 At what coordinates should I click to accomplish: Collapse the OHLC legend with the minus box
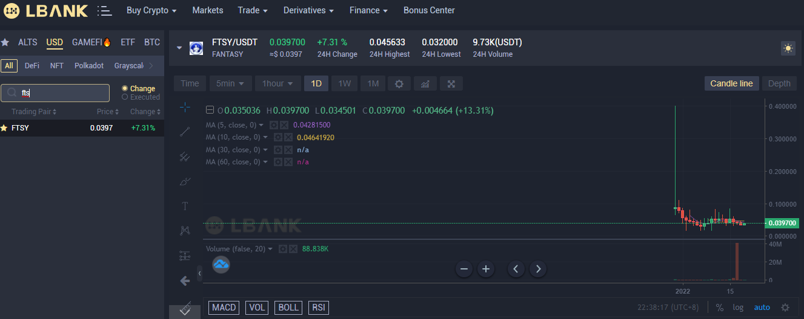[x=210, y=111]
